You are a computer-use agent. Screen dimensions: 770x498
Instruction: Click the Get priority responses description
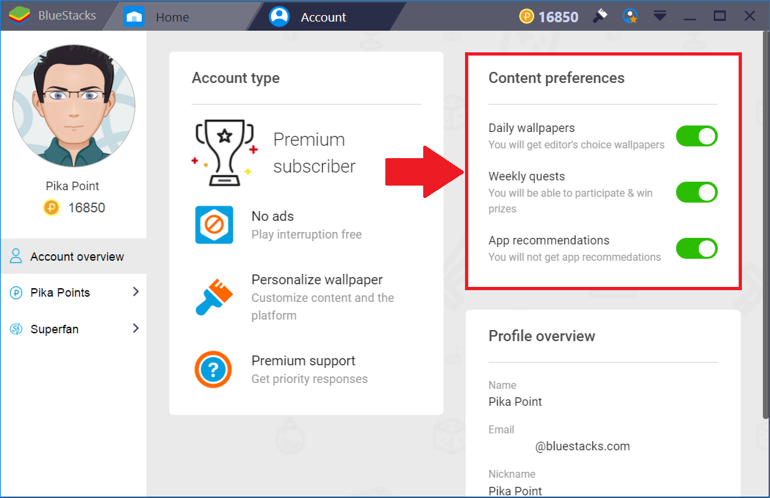point(310,379)
